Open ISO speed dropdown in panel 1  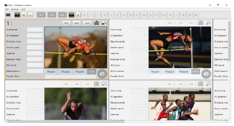(x=35, y=65)
